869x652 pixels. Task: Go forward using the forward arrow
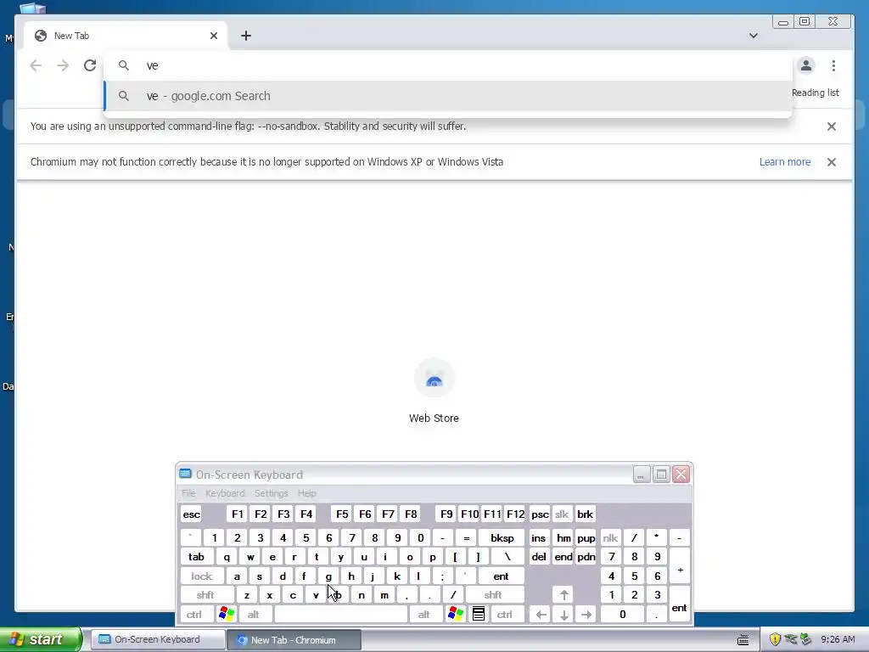point(63,65)
